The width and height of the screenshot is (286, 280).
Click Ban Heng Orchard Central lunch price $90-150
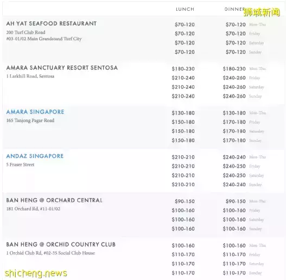point(185,201)
